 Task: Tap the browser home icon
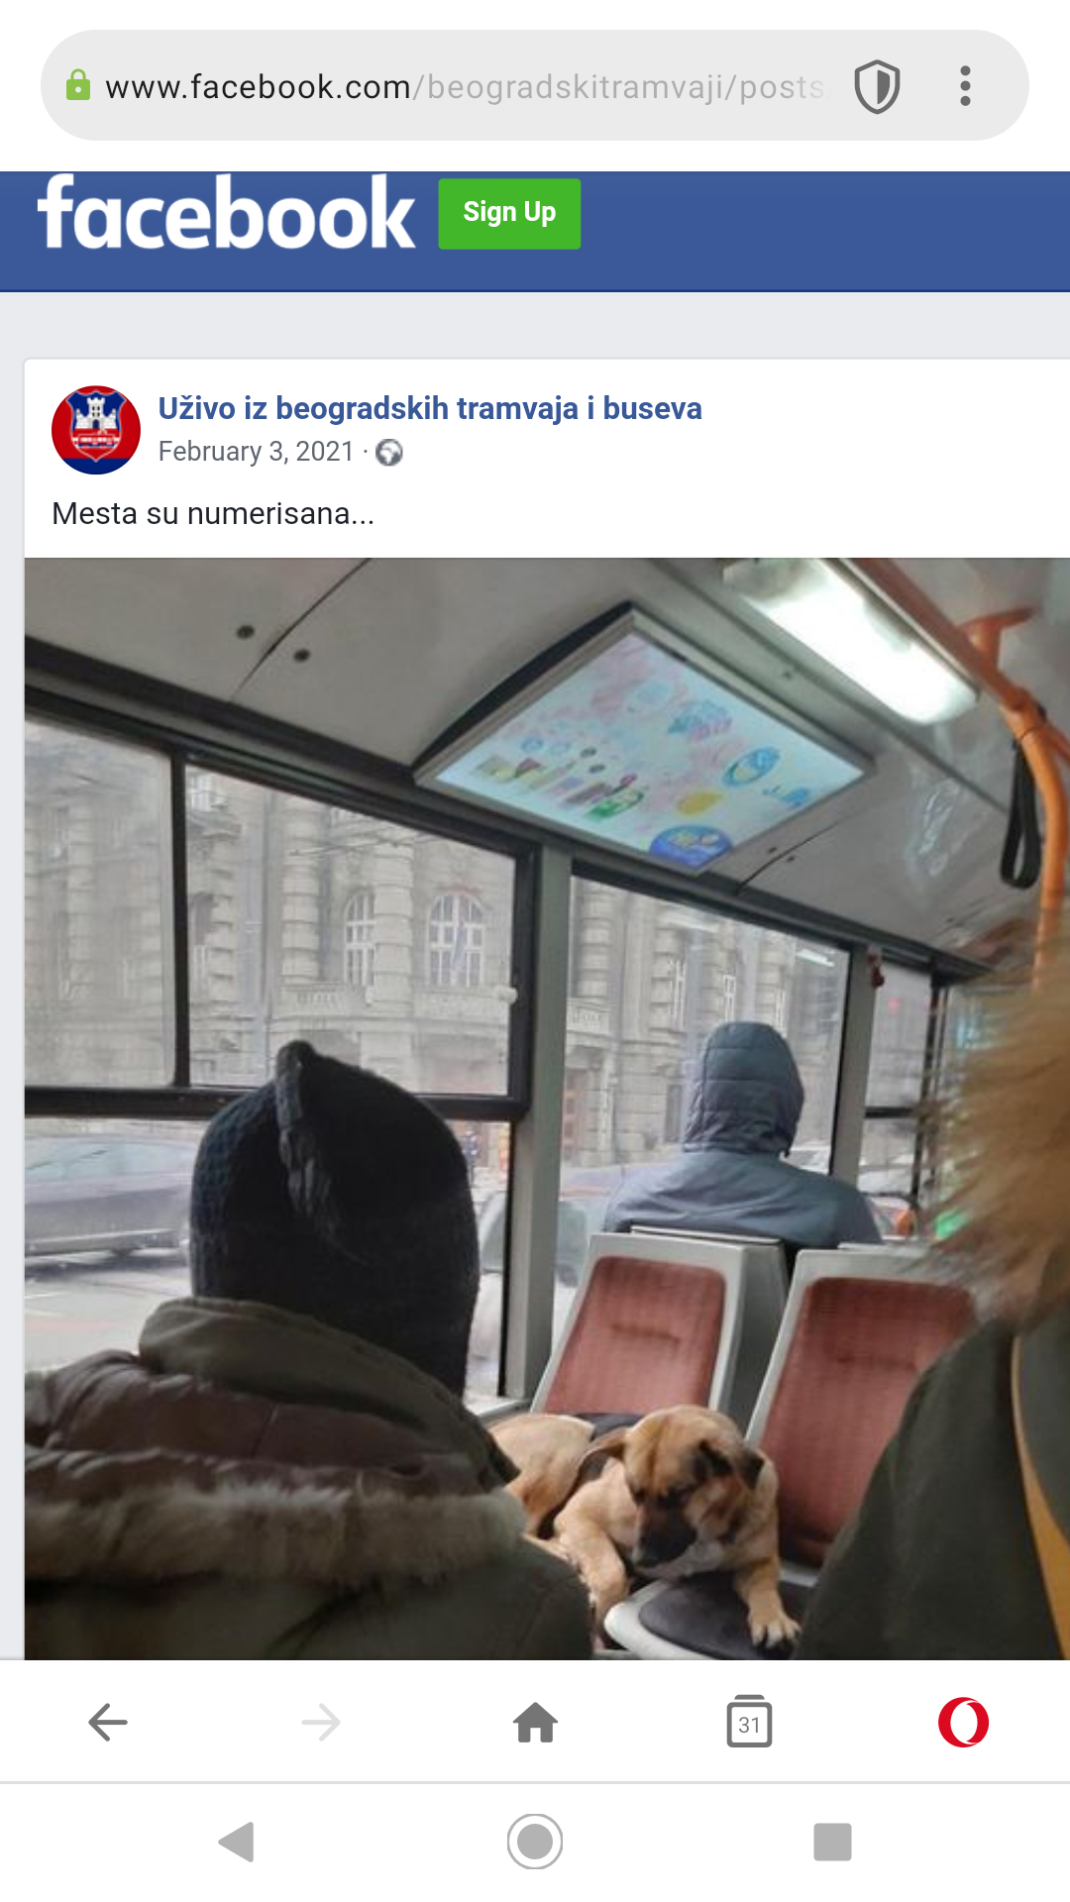click(x=536, y=1722)
